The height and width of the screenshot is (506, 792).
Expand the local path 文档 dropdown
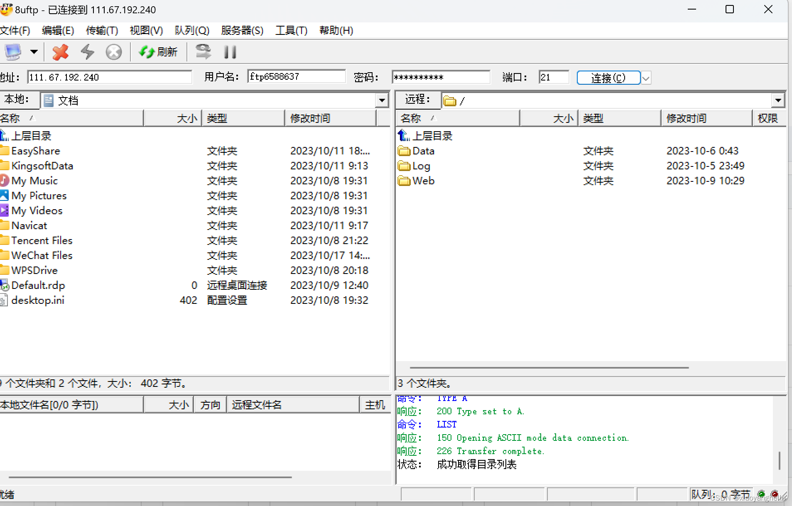[x=382, y=100]
